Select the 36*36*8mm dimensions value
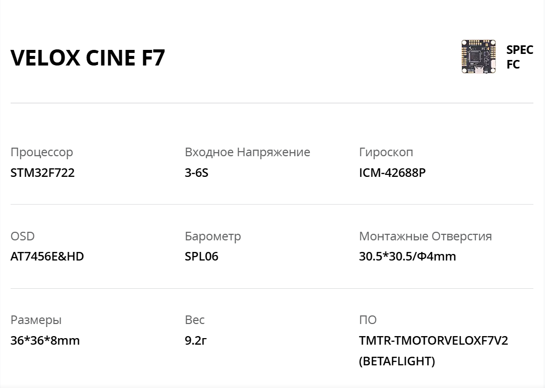The width and height of the screenshot is (545, 388). tap(45, 341)
